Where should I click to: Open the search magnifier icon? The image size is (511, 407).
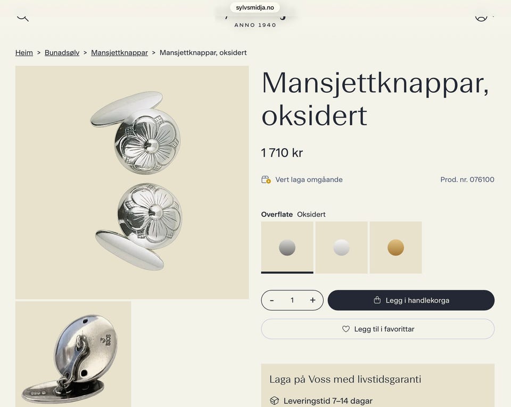point(23,18)
